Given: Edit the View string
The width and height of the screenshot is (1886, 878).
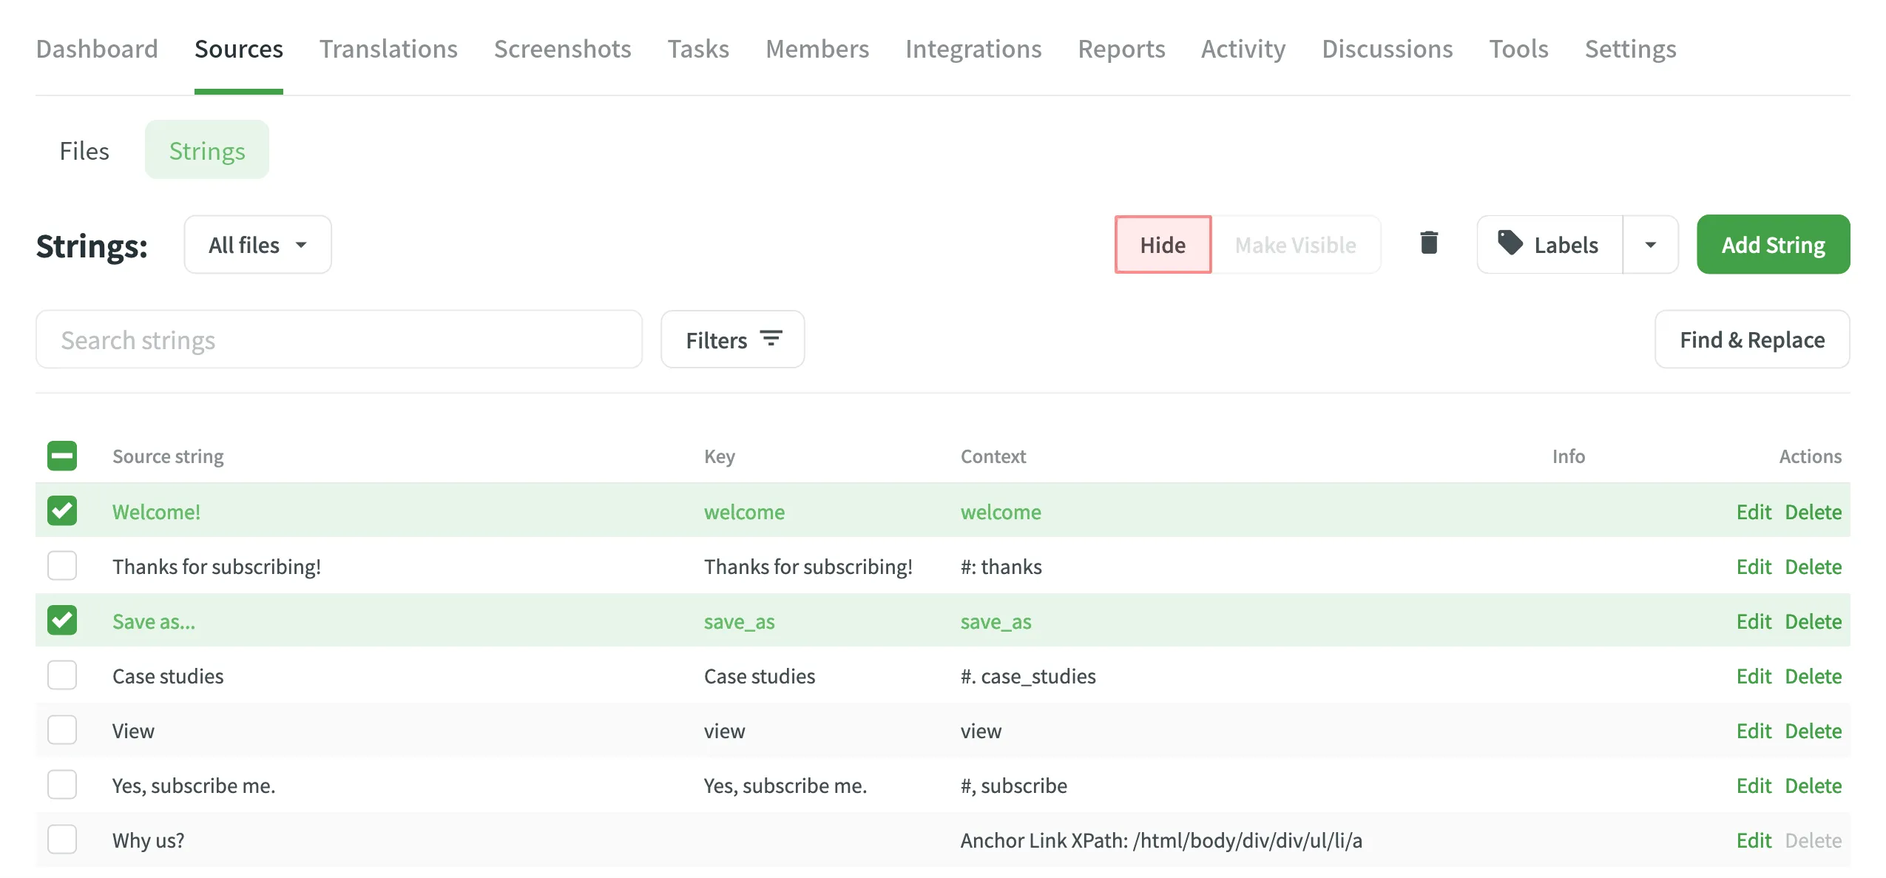Looking at the screenshot, I should click(1753, 731).
